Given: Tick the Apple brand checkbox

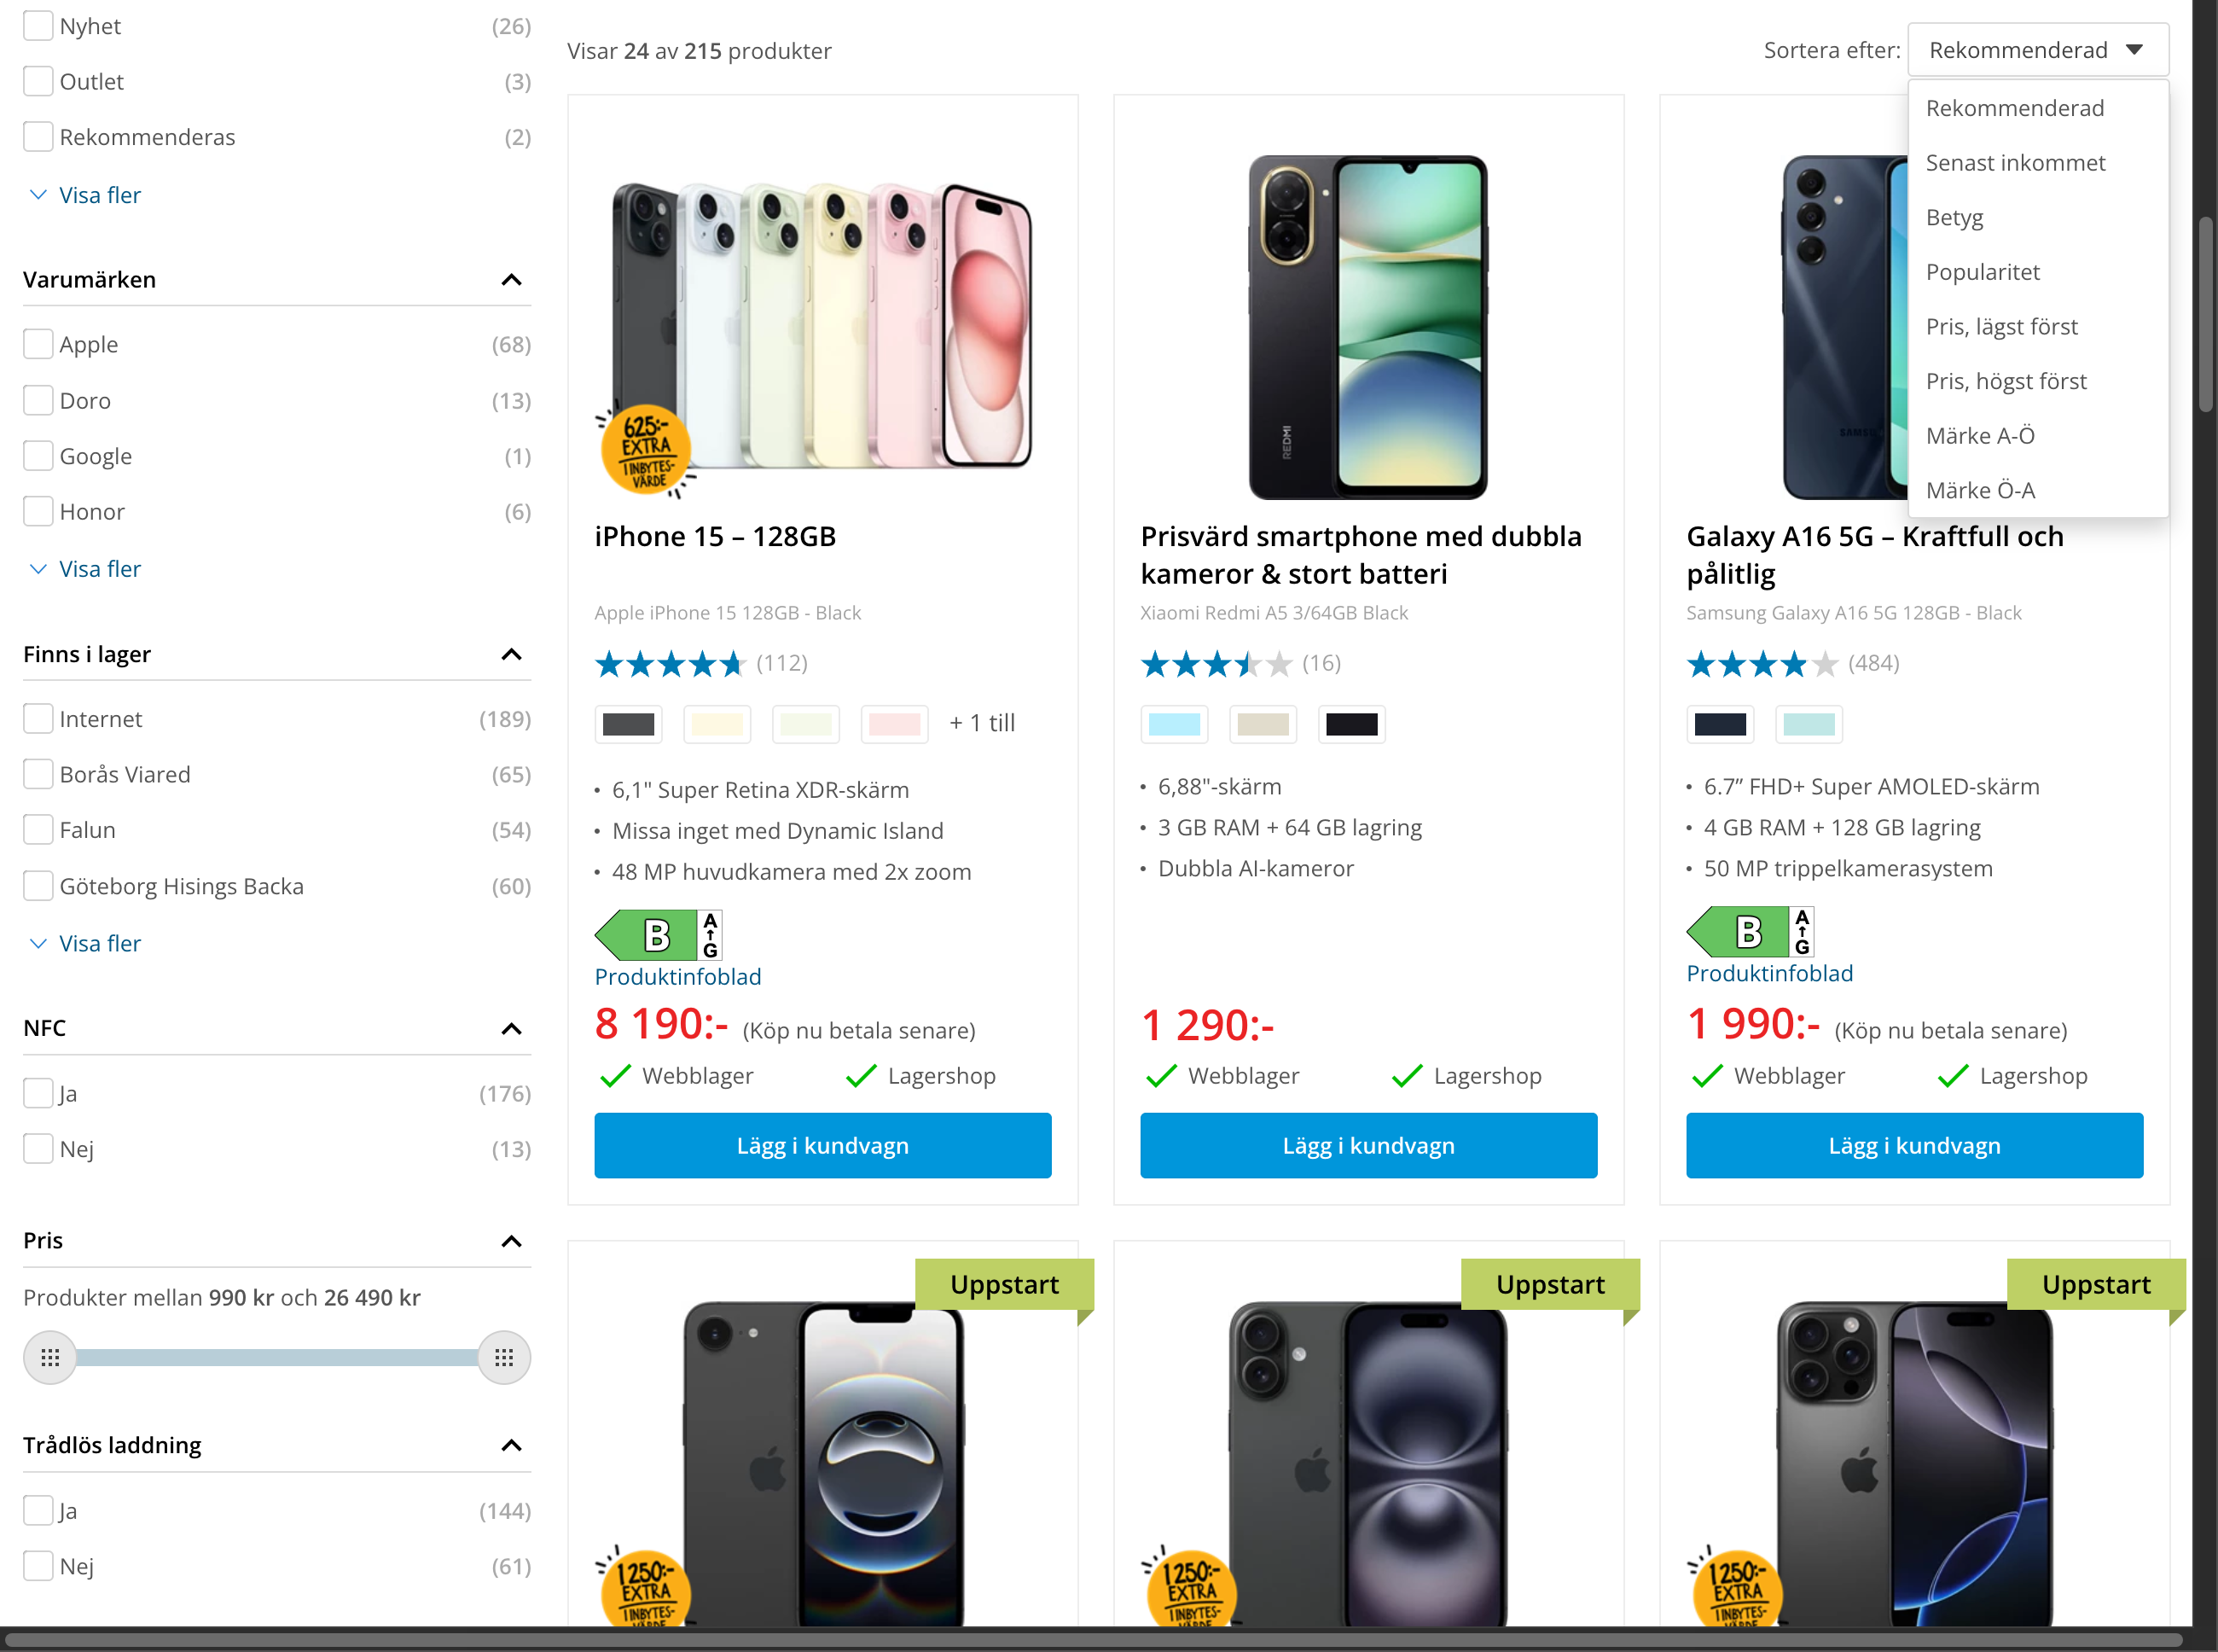Looking at the screenshot, I should click(38, 344).
